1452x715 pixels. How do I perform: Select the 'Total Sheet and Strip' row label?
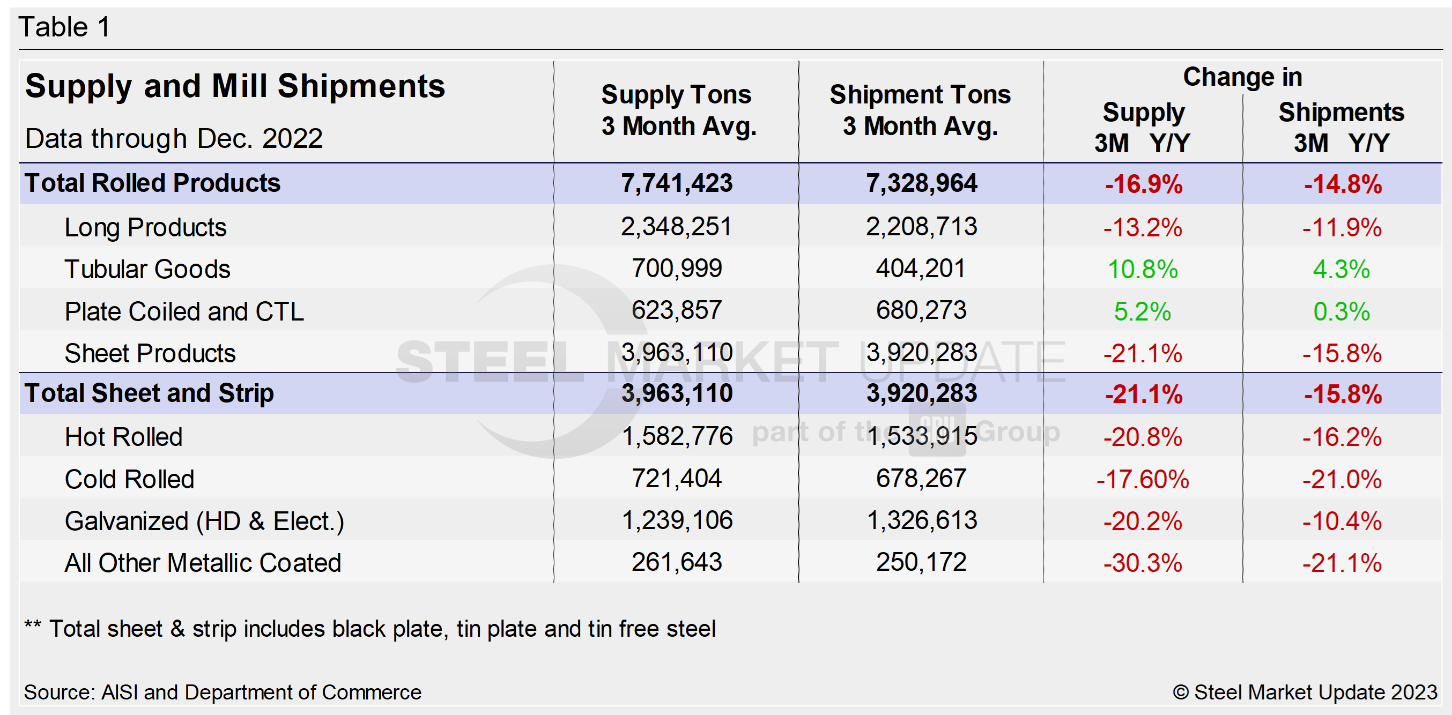tap(150, 393)
